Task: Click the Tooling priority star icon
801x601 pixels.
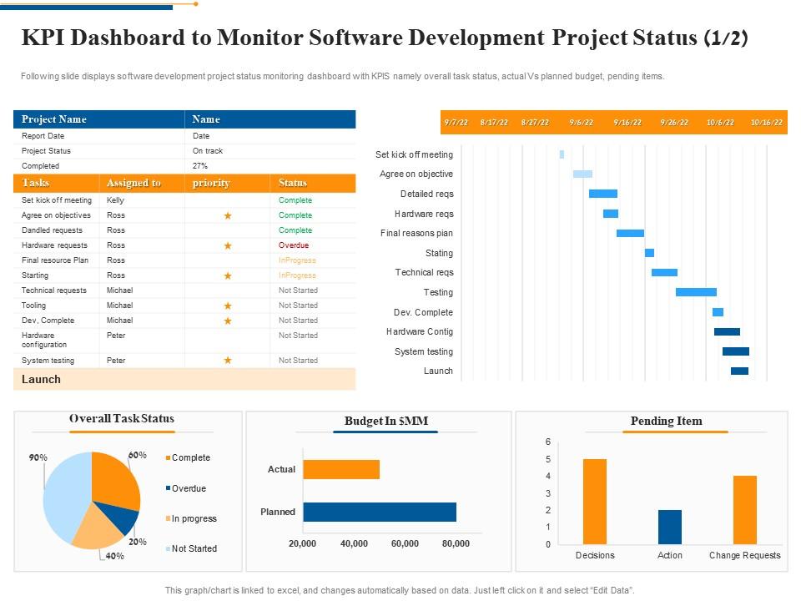Action: pyautogui.click(x=226, y=305)
